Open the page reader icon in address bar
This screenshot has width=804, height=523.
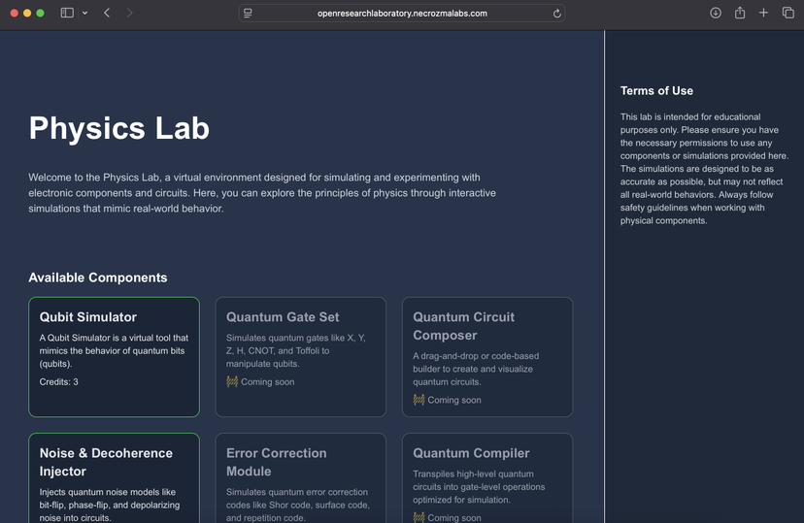248,14
